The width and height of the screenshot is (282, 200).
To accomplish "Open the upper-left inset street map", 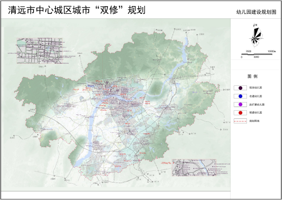I will 40,51.
